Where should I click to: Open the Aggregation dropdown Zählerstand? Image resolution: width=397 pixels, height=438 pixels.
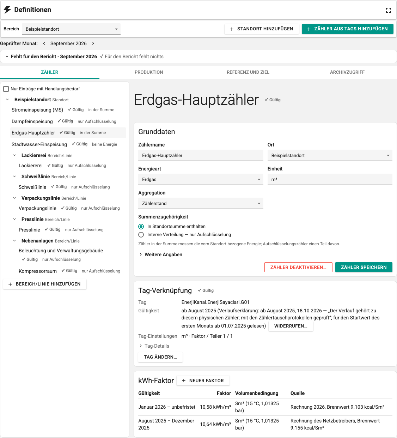tap(201, 203)
